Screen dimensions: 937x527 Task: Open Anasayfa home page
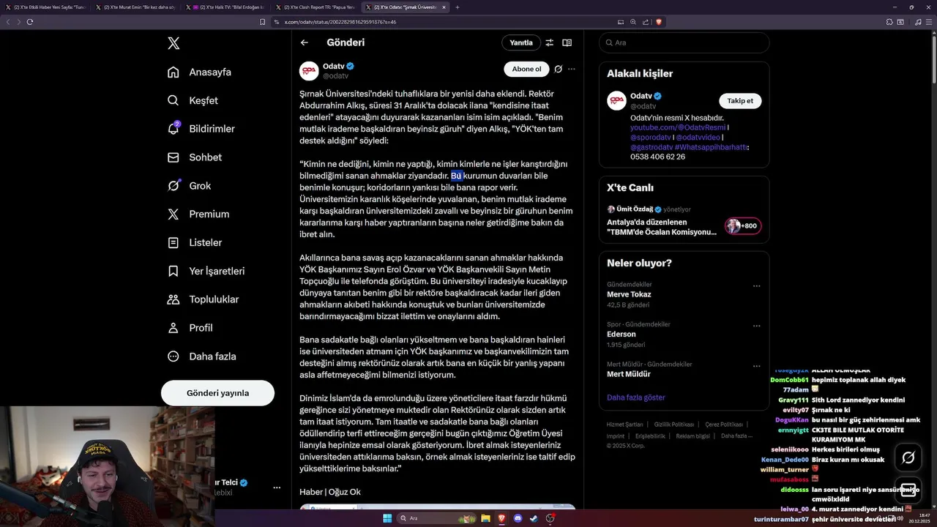(199, 72)
